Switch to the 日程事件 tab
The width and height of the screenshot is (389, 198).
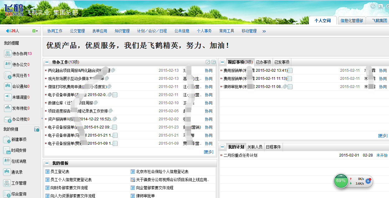(273, 147)
